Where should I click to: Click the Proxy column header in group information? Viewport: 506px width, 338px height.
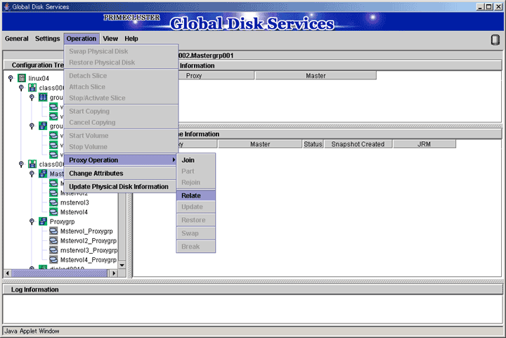(x=216, y=75)
